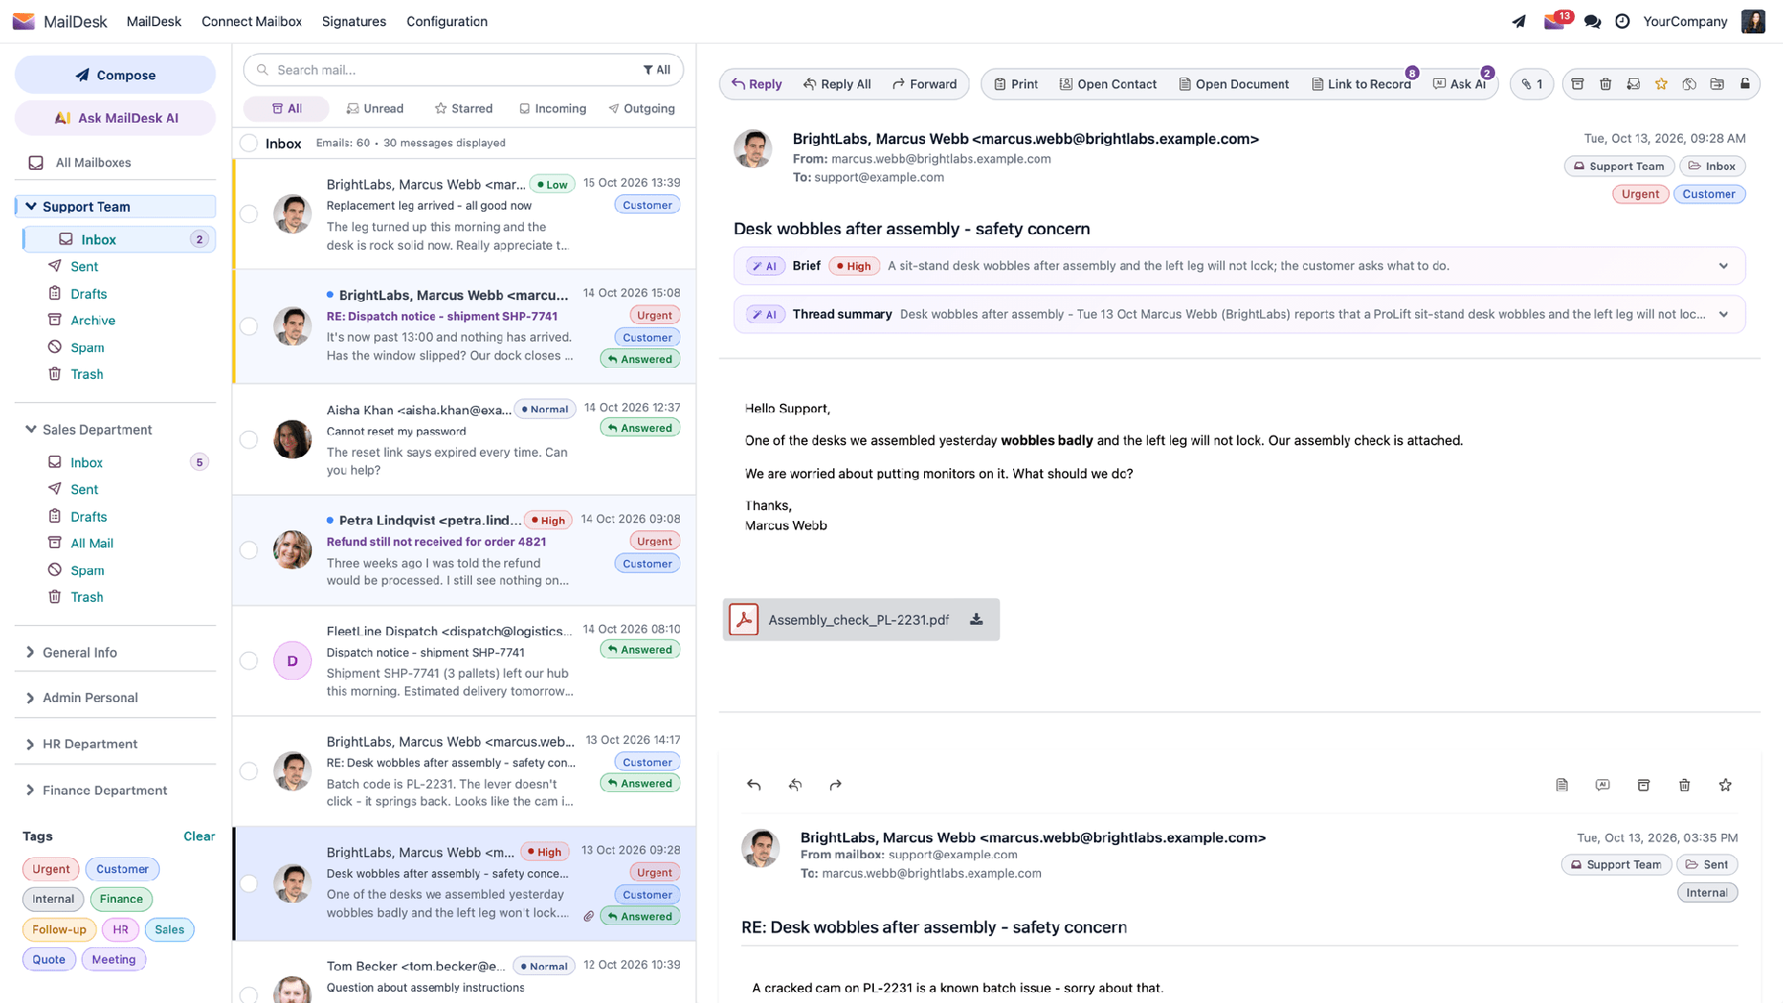Screen dimensions: 1783x1003
Task: Collapse the Support Team mailbox
Action: (x=31, y=206)
